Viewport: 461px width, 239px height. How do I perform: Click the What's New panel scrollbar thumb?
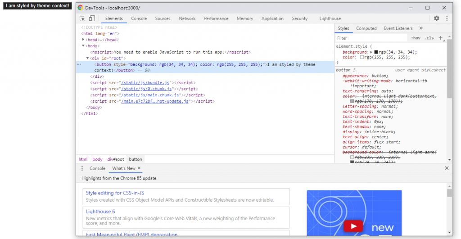click(x=449, y=193)
